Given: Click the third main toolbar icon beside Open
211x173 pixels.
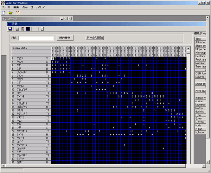Looking at the screenshot, I should (x=17, y=13).
